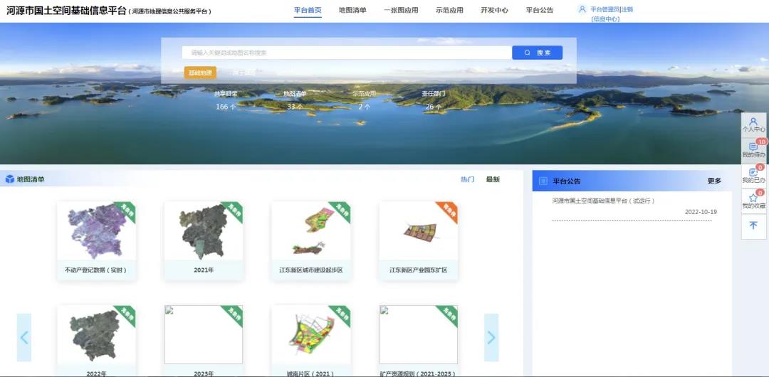769x377 pixels.
Task: Click 更多 in the announcement panel
Action: 715,181
